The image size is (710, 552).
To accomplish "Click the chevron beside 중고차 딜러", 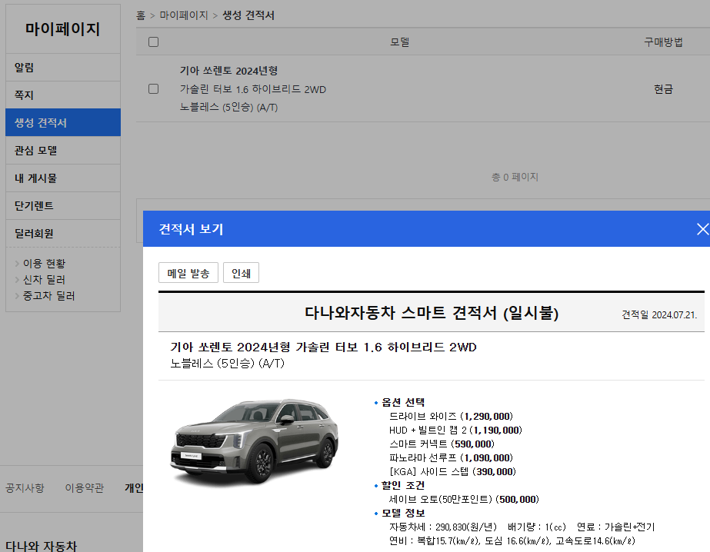I will (17, 296).
